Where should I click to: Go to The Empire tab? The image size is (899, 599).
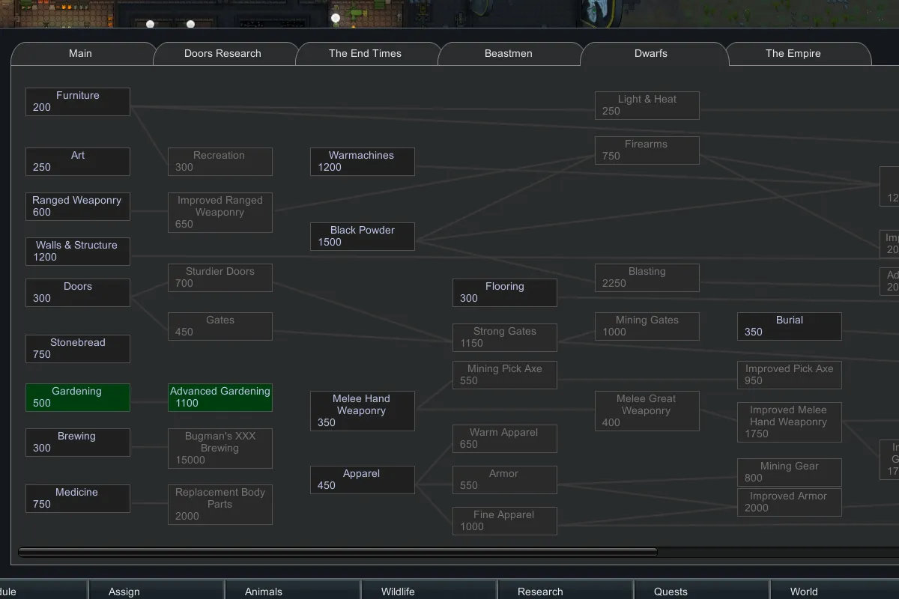[x=793, y=54]
